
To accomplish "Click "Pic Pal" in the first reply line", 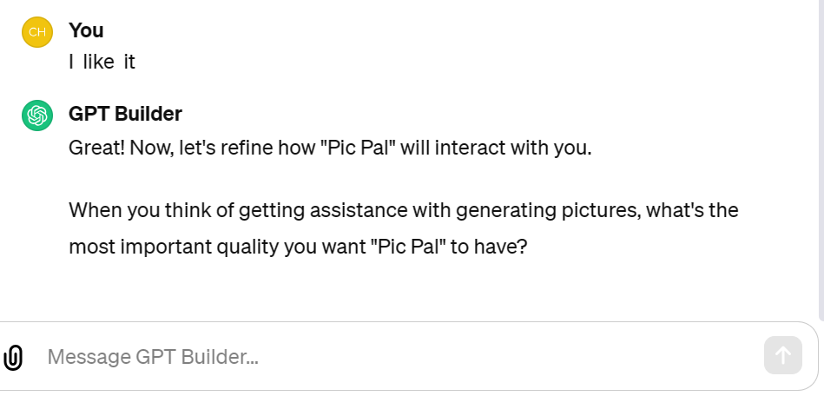I will click(353, 148).
